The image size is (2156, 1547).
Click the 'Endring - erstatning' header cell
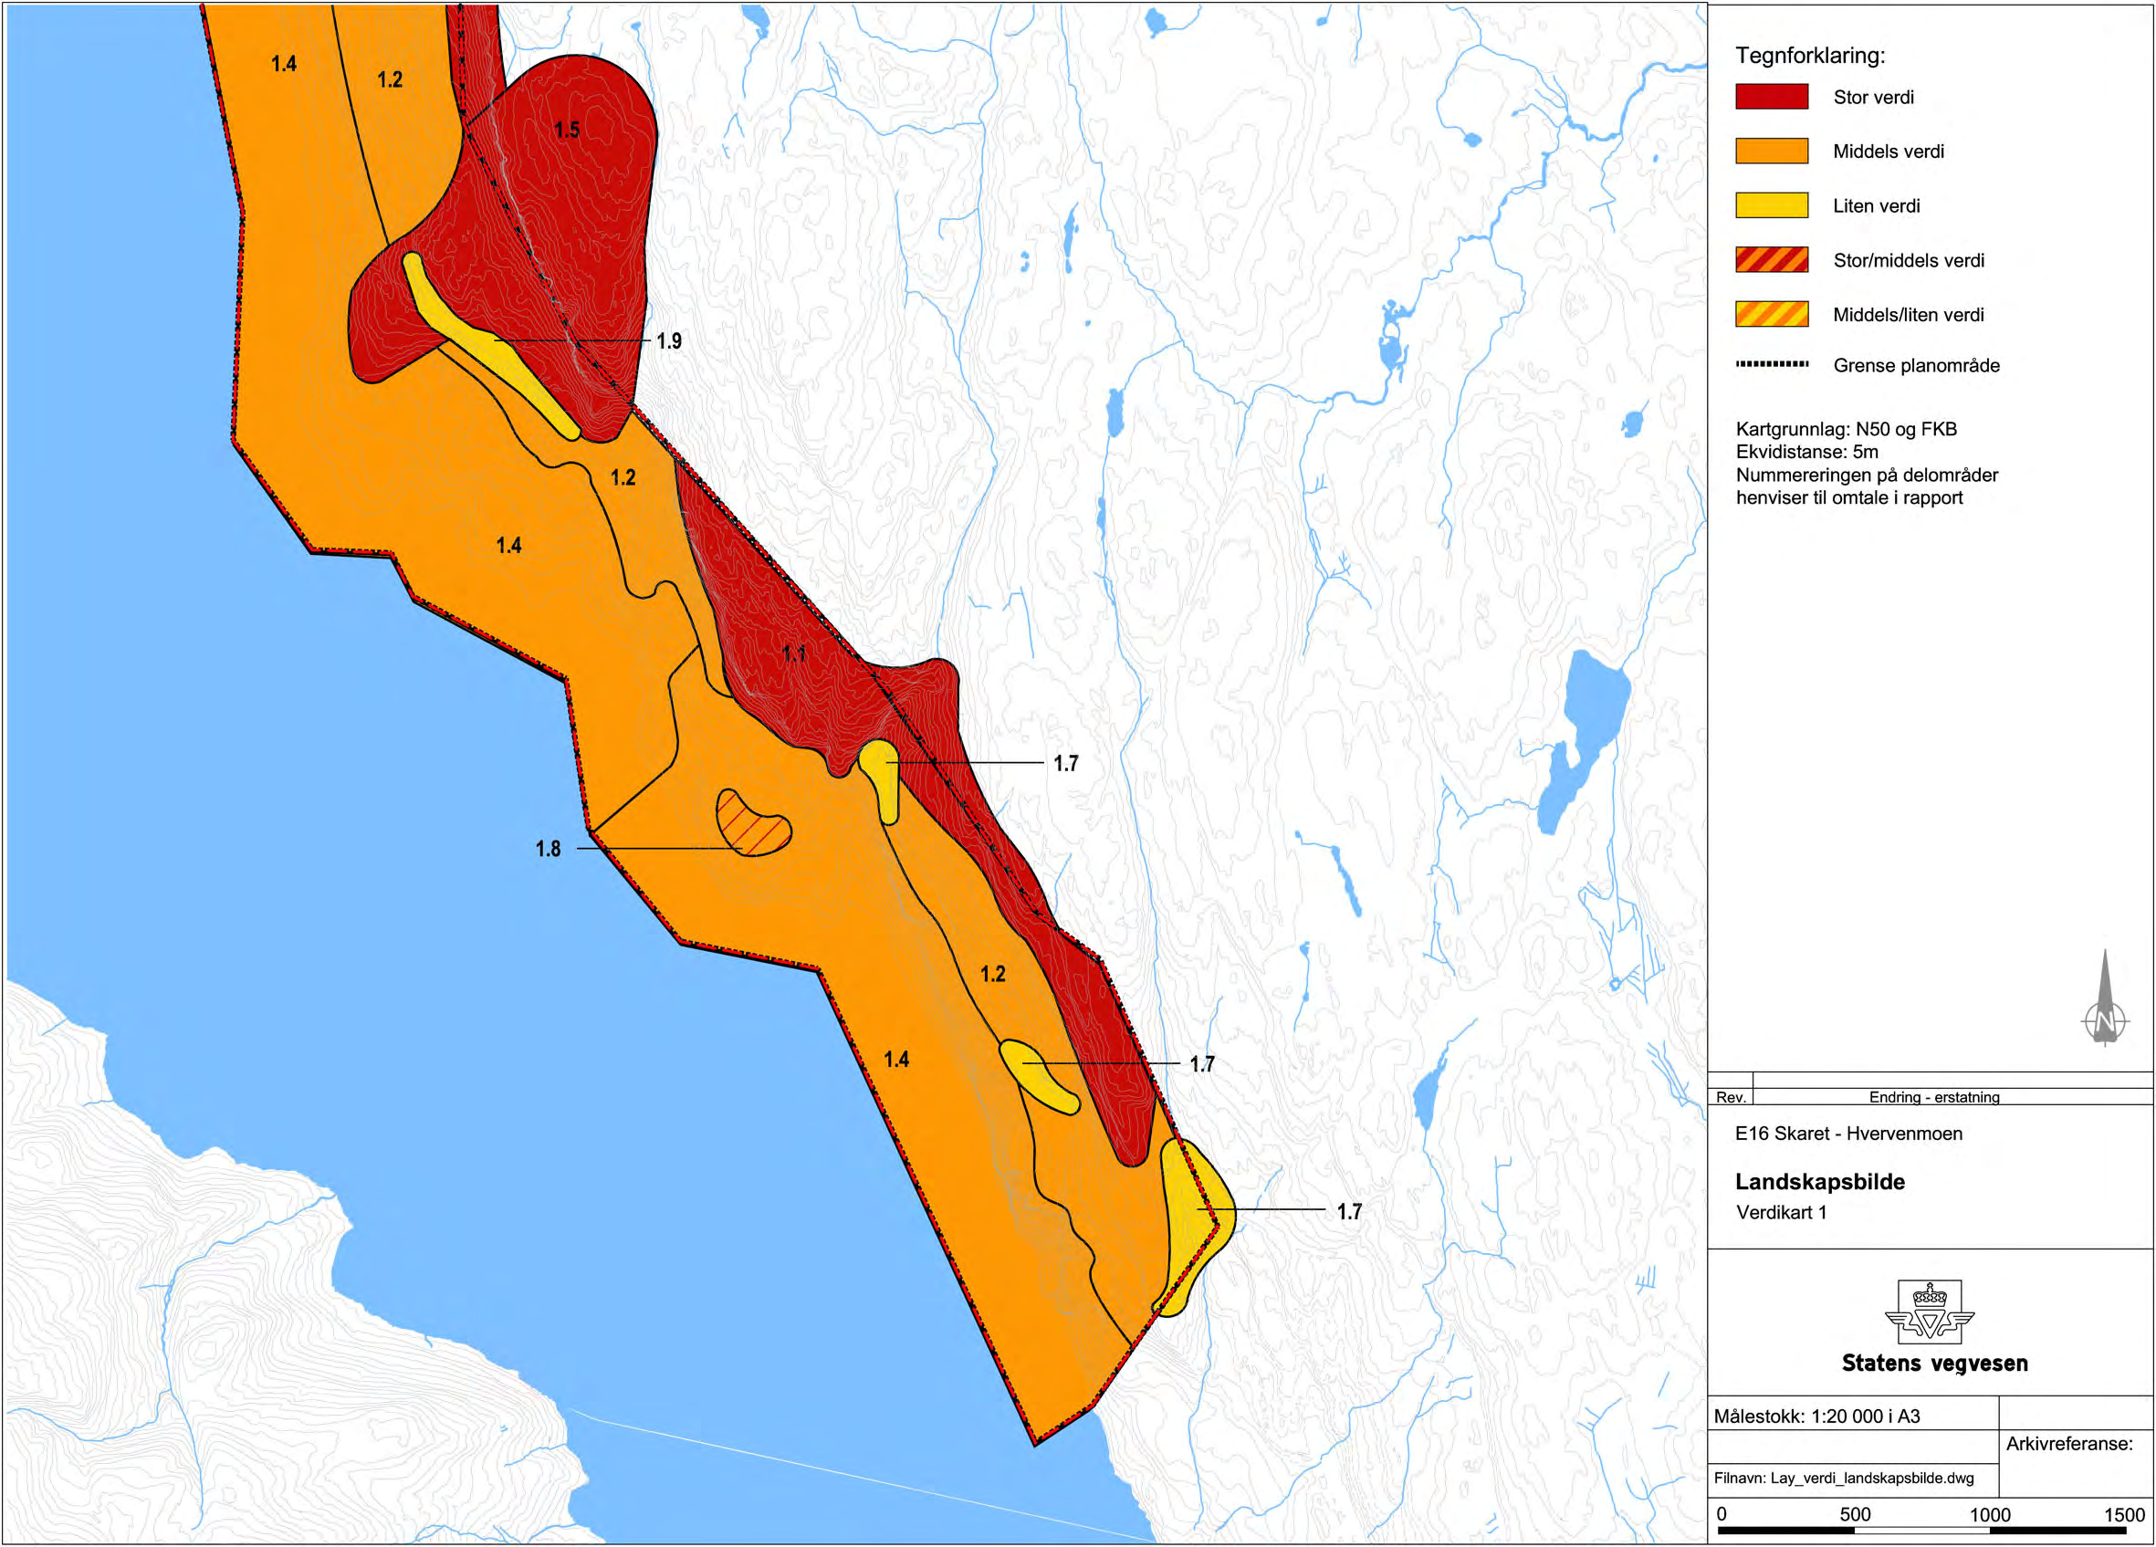(1933, 1096)
